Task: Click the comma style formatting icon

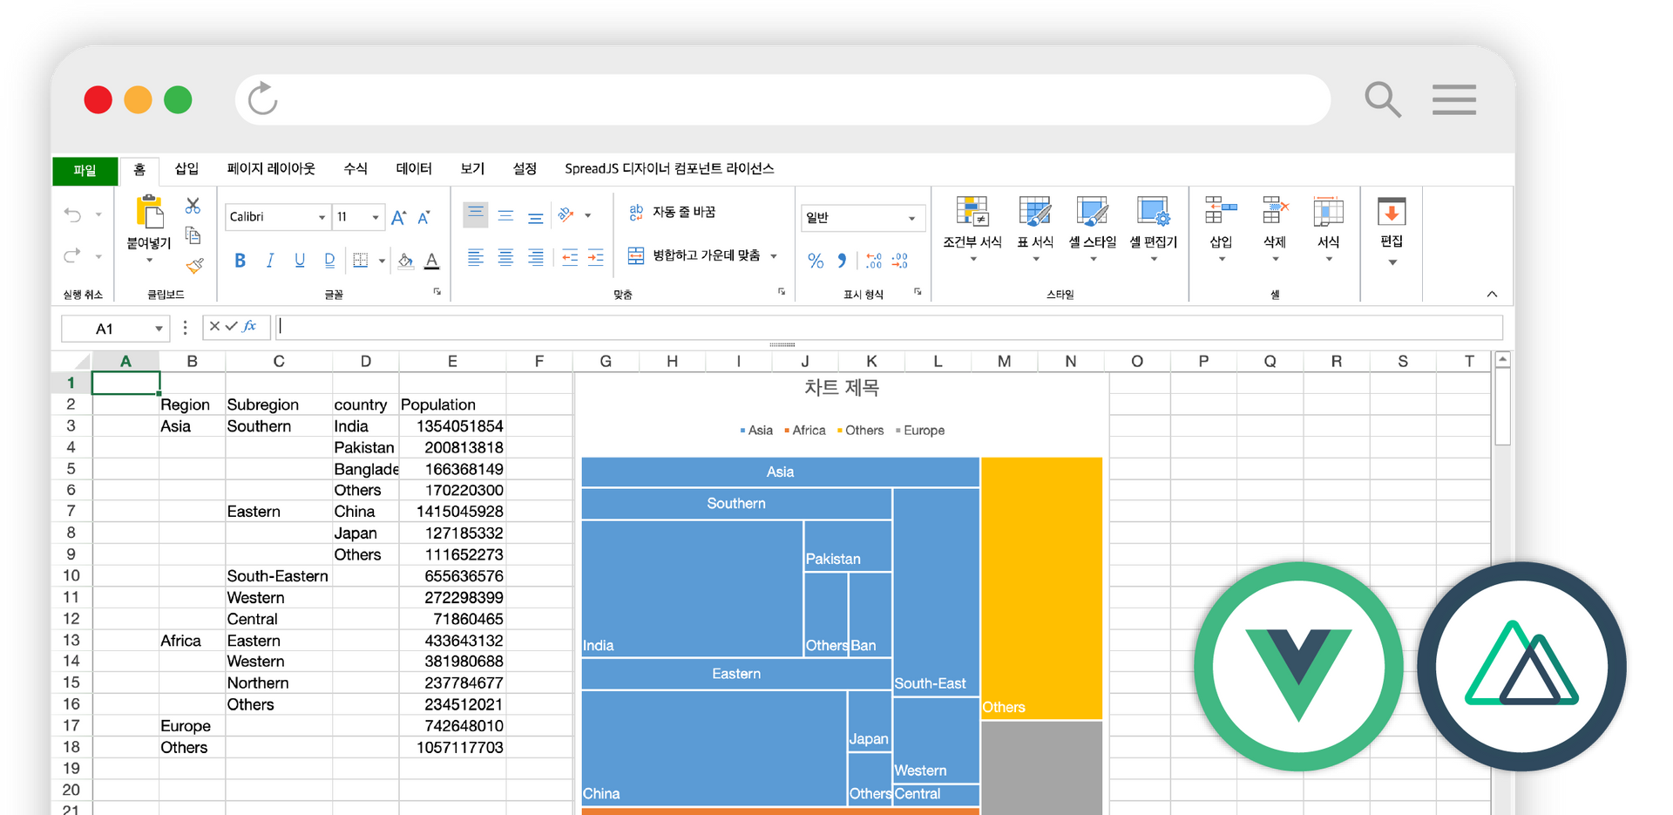Action: pyautogui.click(x=841, y=260)
